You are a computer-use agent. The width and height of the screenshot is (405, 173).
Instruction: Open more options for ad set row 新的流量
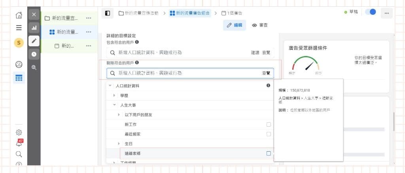(89, 32)
